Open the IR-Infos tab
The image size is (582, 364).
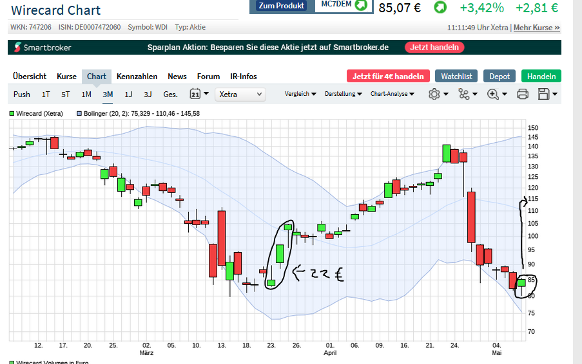[244, 77]
